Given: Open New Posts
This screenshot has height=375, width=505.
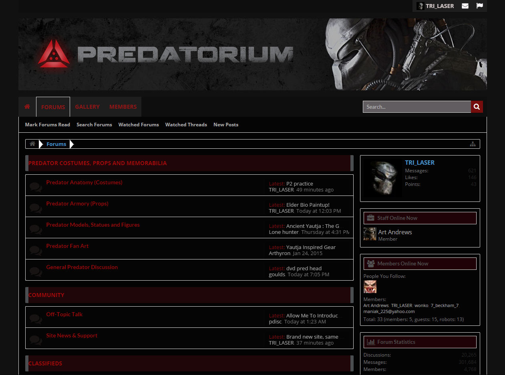Looking at the screenshot, I should coord(226,125).
